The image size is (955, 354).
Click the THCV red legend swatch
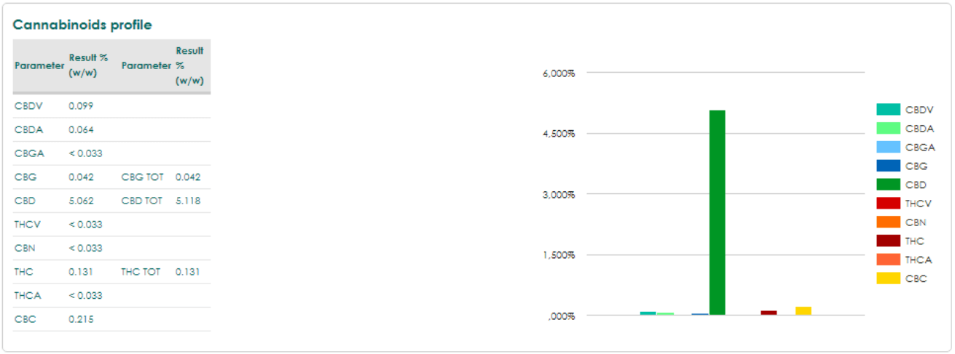click(x=888, y=204)
